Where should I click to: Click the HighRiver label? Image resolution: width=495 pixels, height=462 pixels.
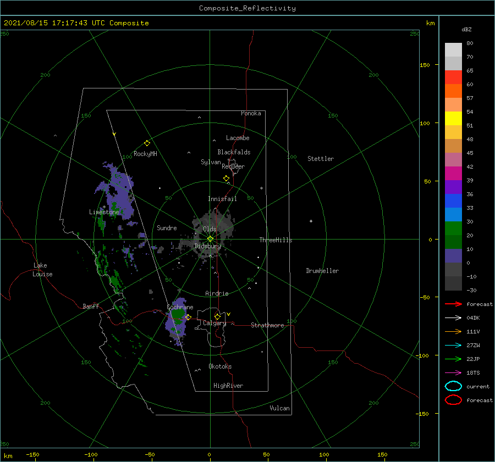[x=228, y=386]
